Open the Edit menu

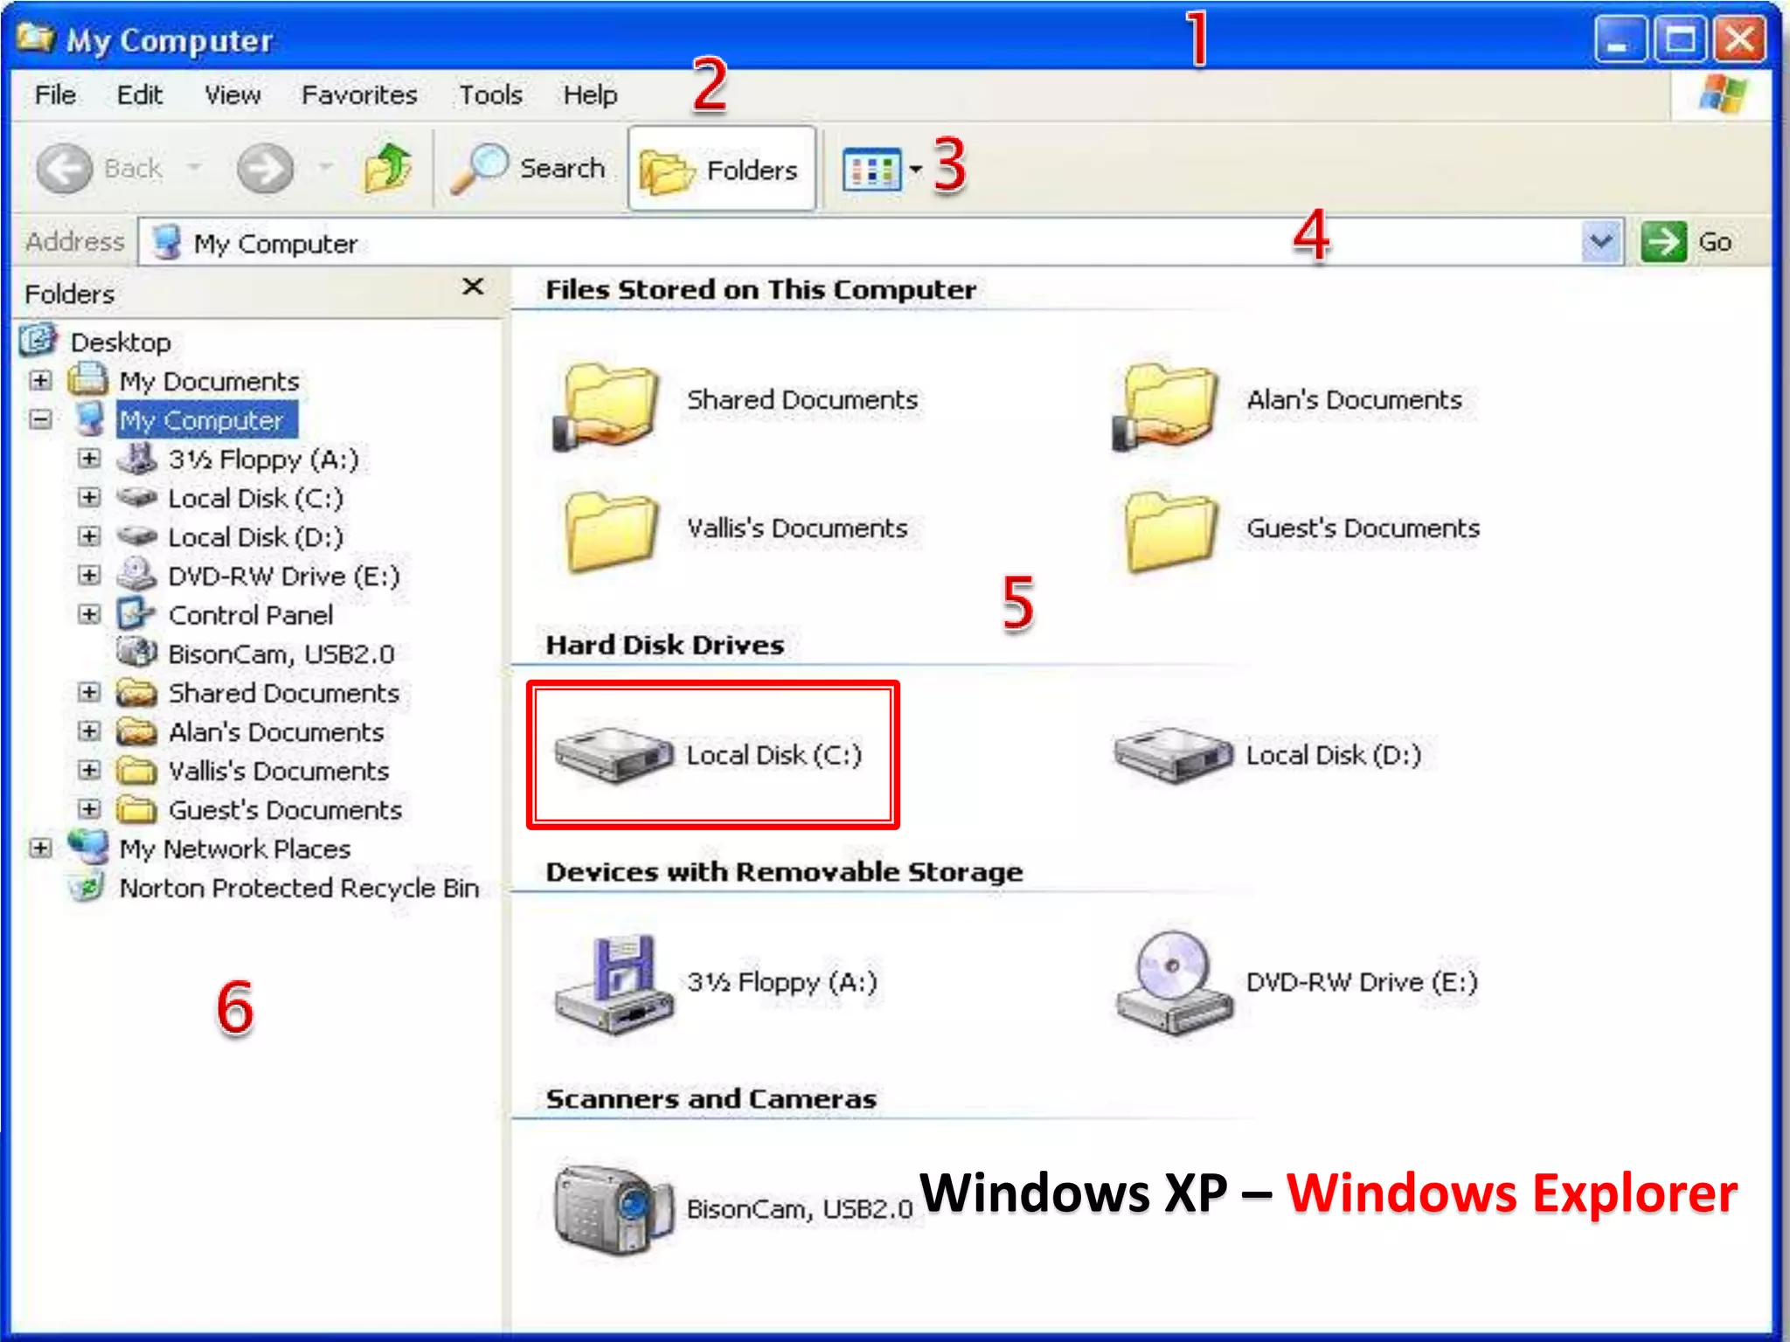(140, 94)
